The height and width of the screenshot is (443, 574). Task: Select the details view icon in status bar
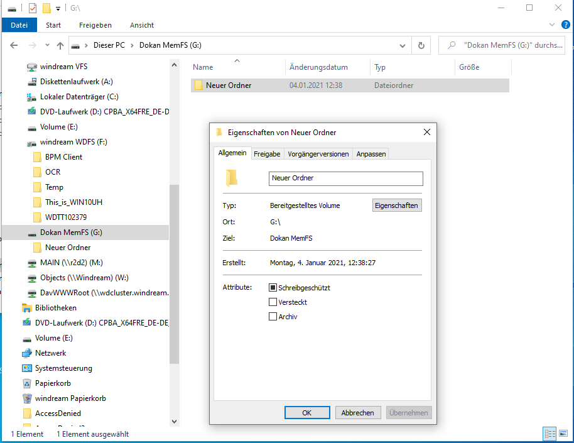550,434
